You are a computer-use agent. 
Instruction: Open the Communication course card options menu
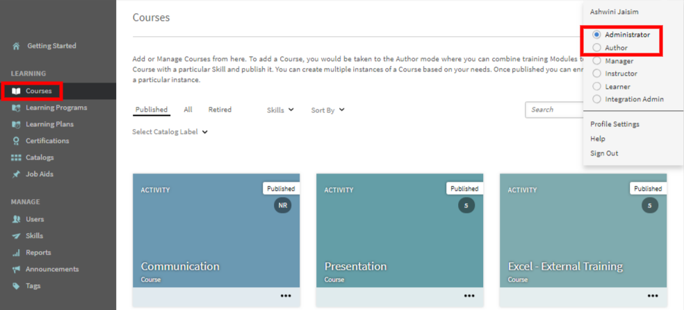pos(286,296)
